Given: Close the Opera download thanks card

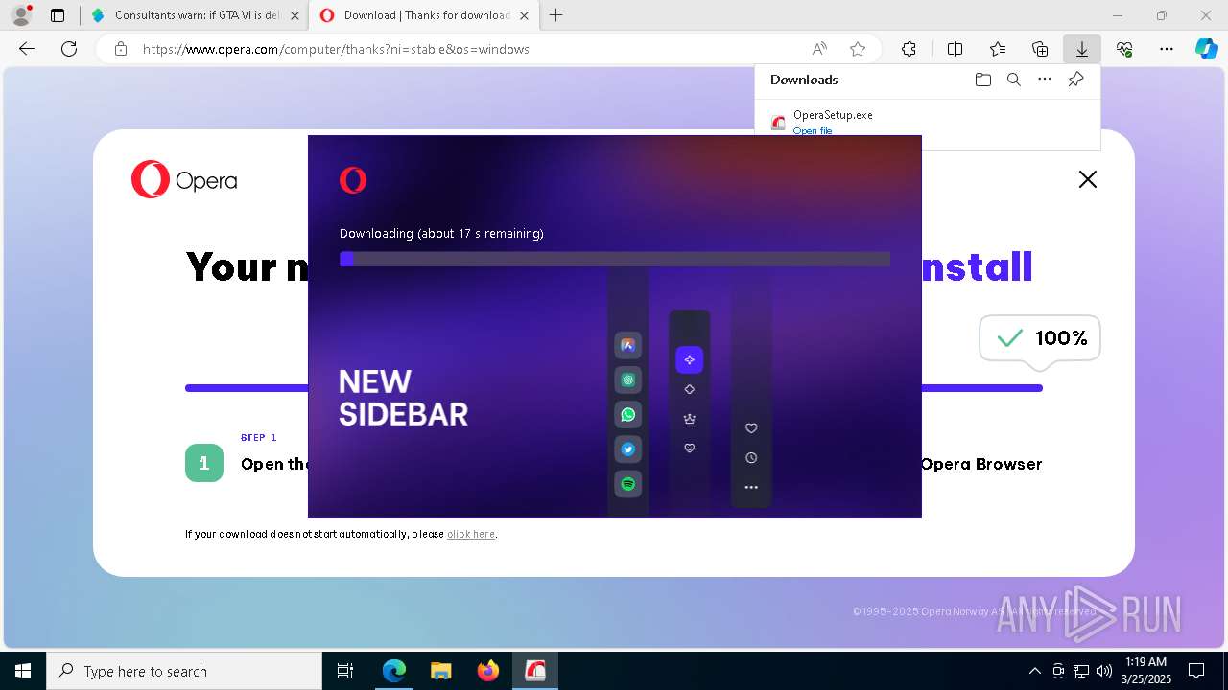Looking at the screenshot, I should tap(1087, 179).
